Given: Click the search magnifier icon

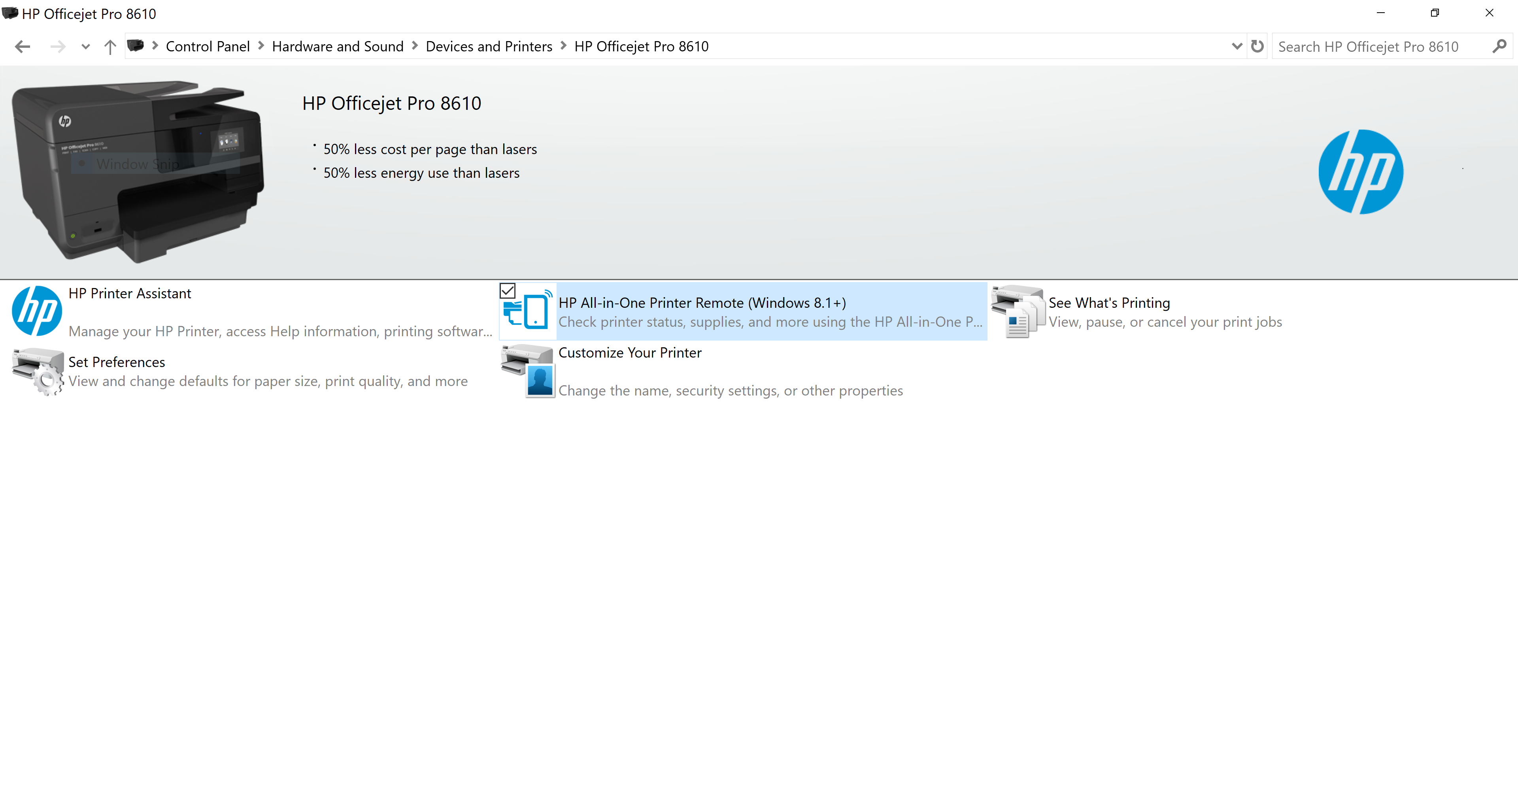Looking at the screenshot, I should pos(1500,46).
